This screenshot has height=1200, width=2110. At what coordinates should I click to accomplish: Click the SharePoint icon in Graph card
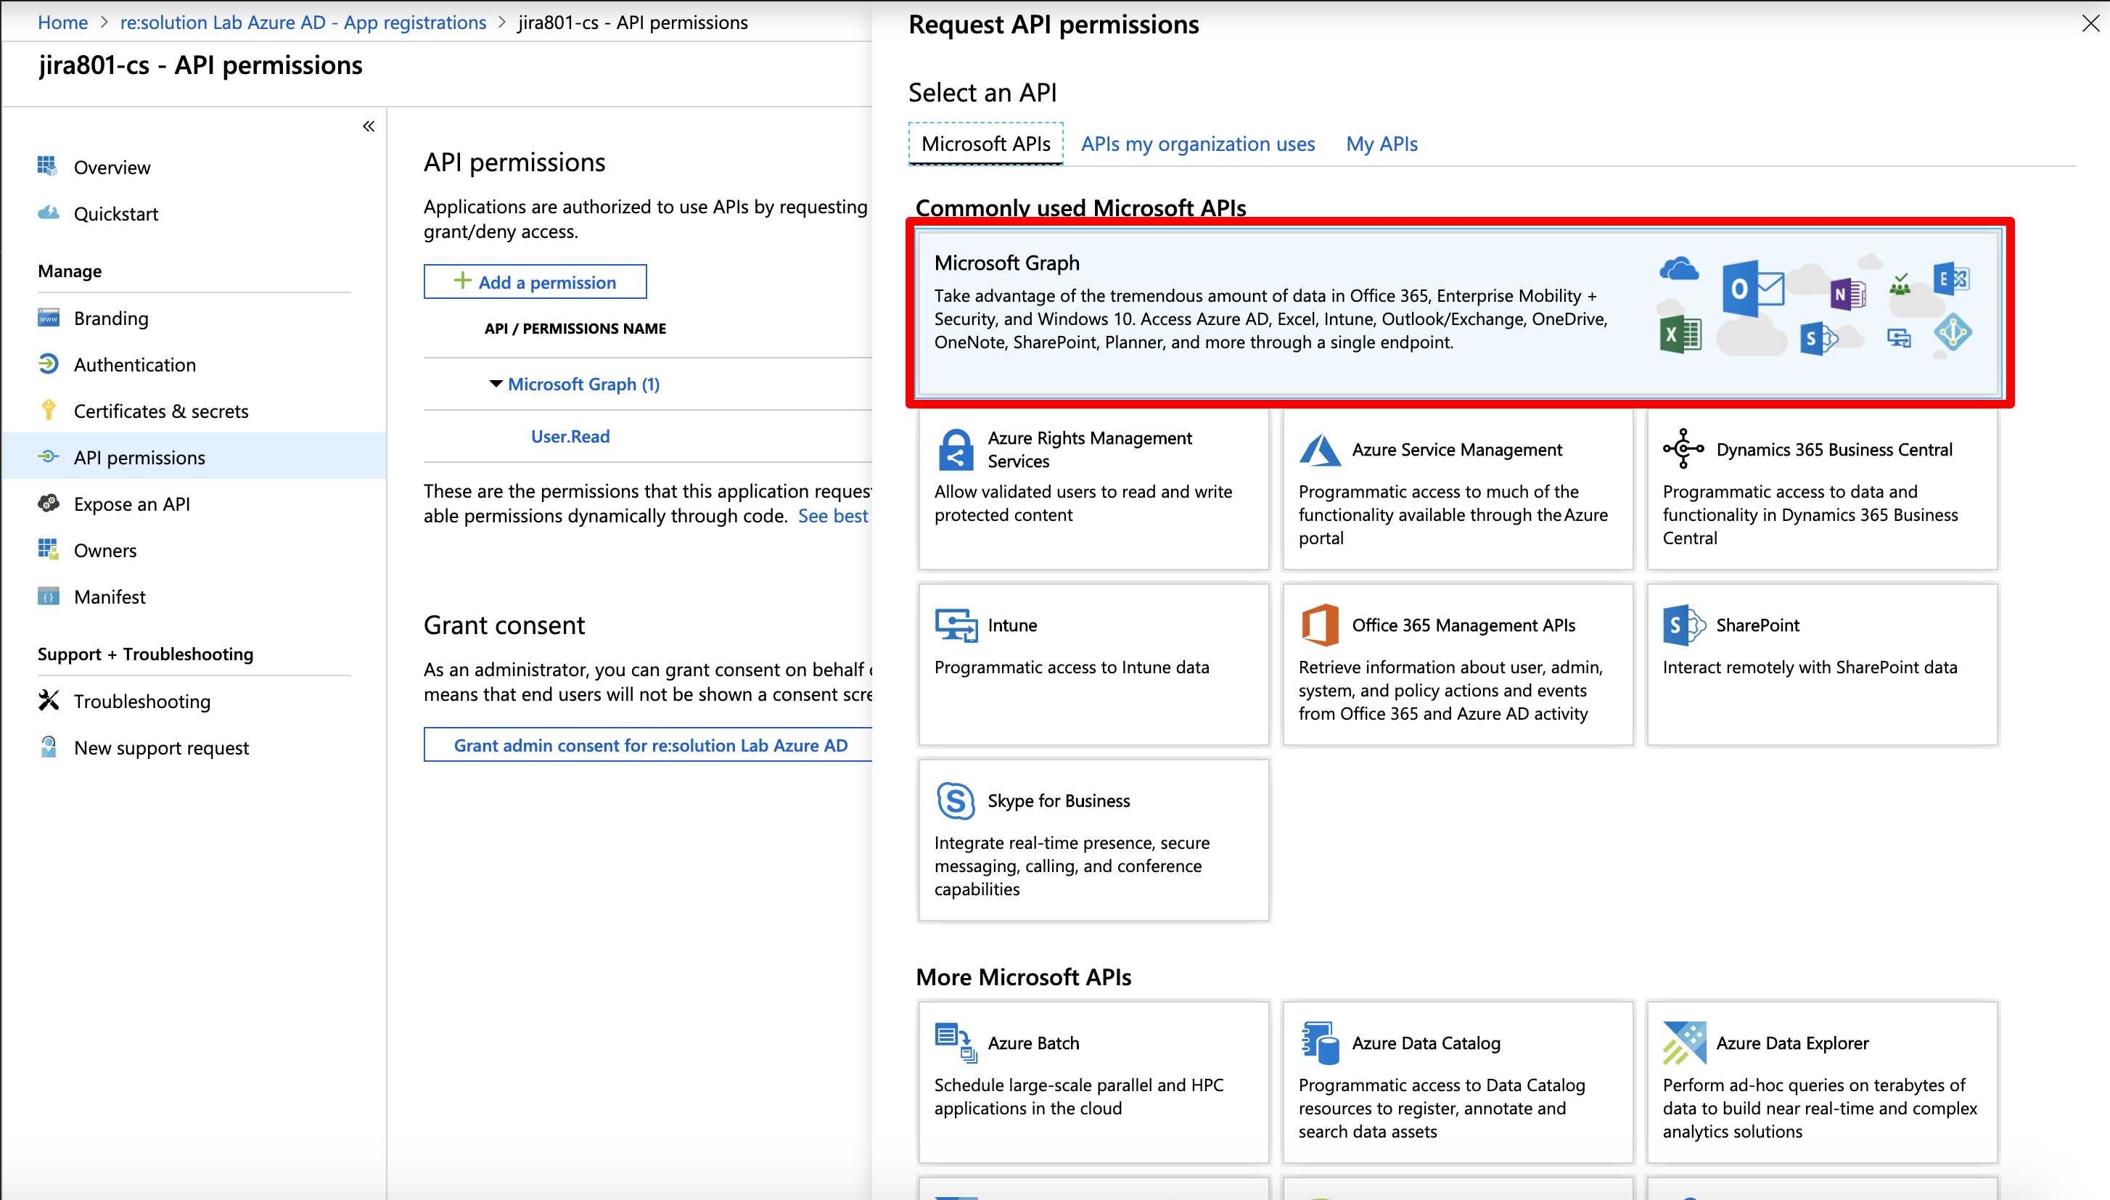coord(1819,338)
